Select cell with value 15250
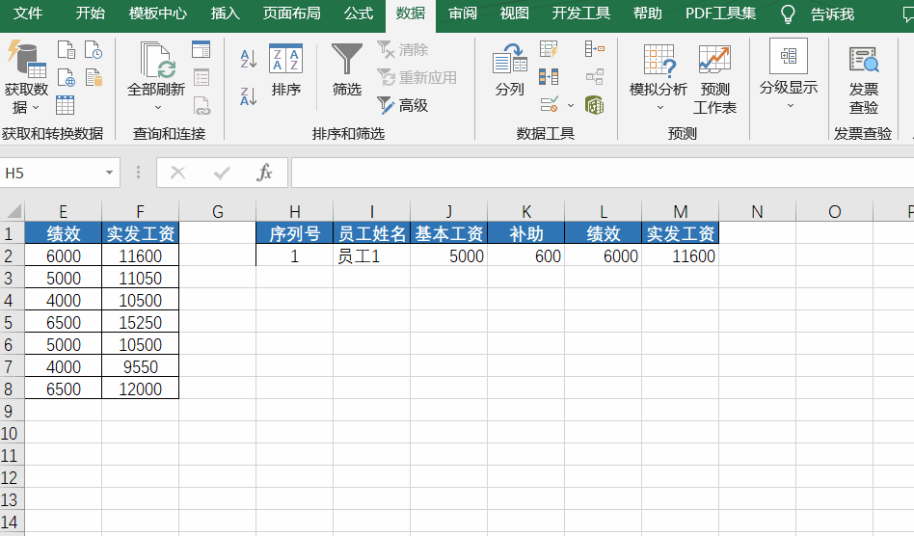The image size is (914, 536). click(x=140, y=322)
